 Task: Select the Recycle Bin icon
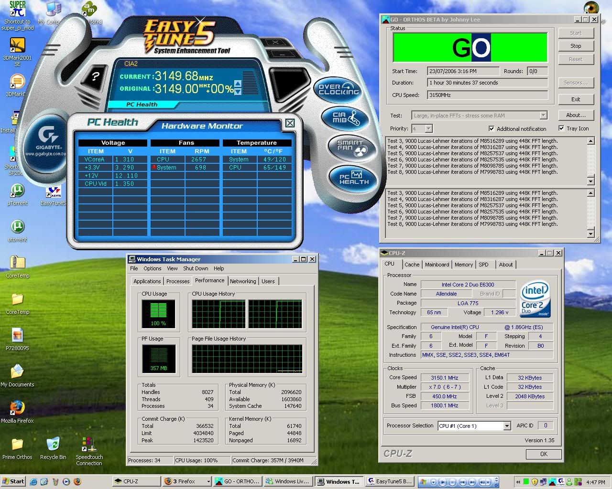53,449
